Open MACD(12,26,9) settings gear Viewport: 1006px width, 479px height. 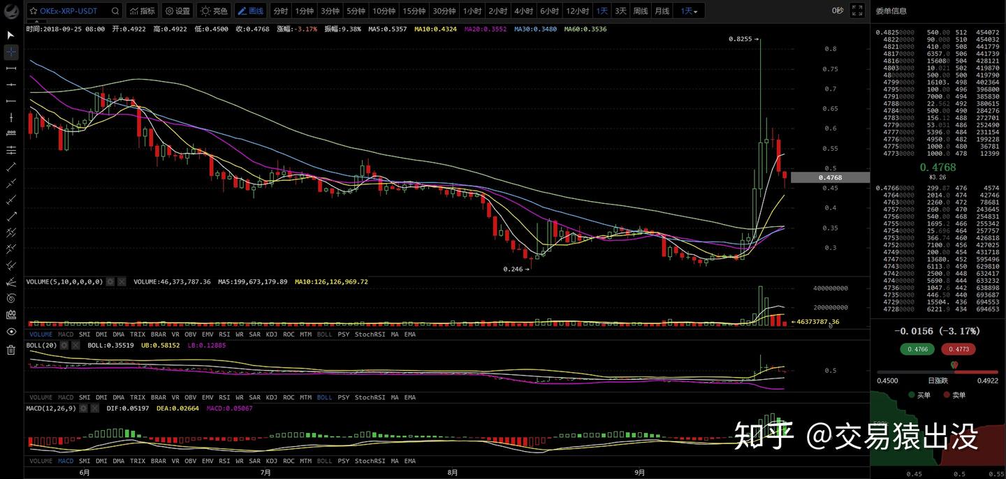(x=84, y=408)
